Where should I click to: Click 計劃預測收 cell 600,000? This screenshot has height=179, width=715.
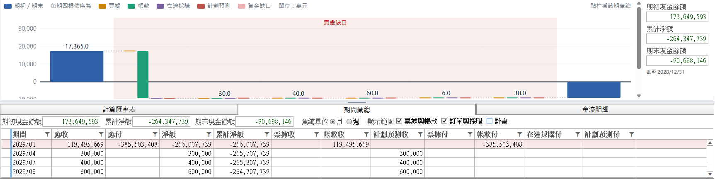pos(397,172)
